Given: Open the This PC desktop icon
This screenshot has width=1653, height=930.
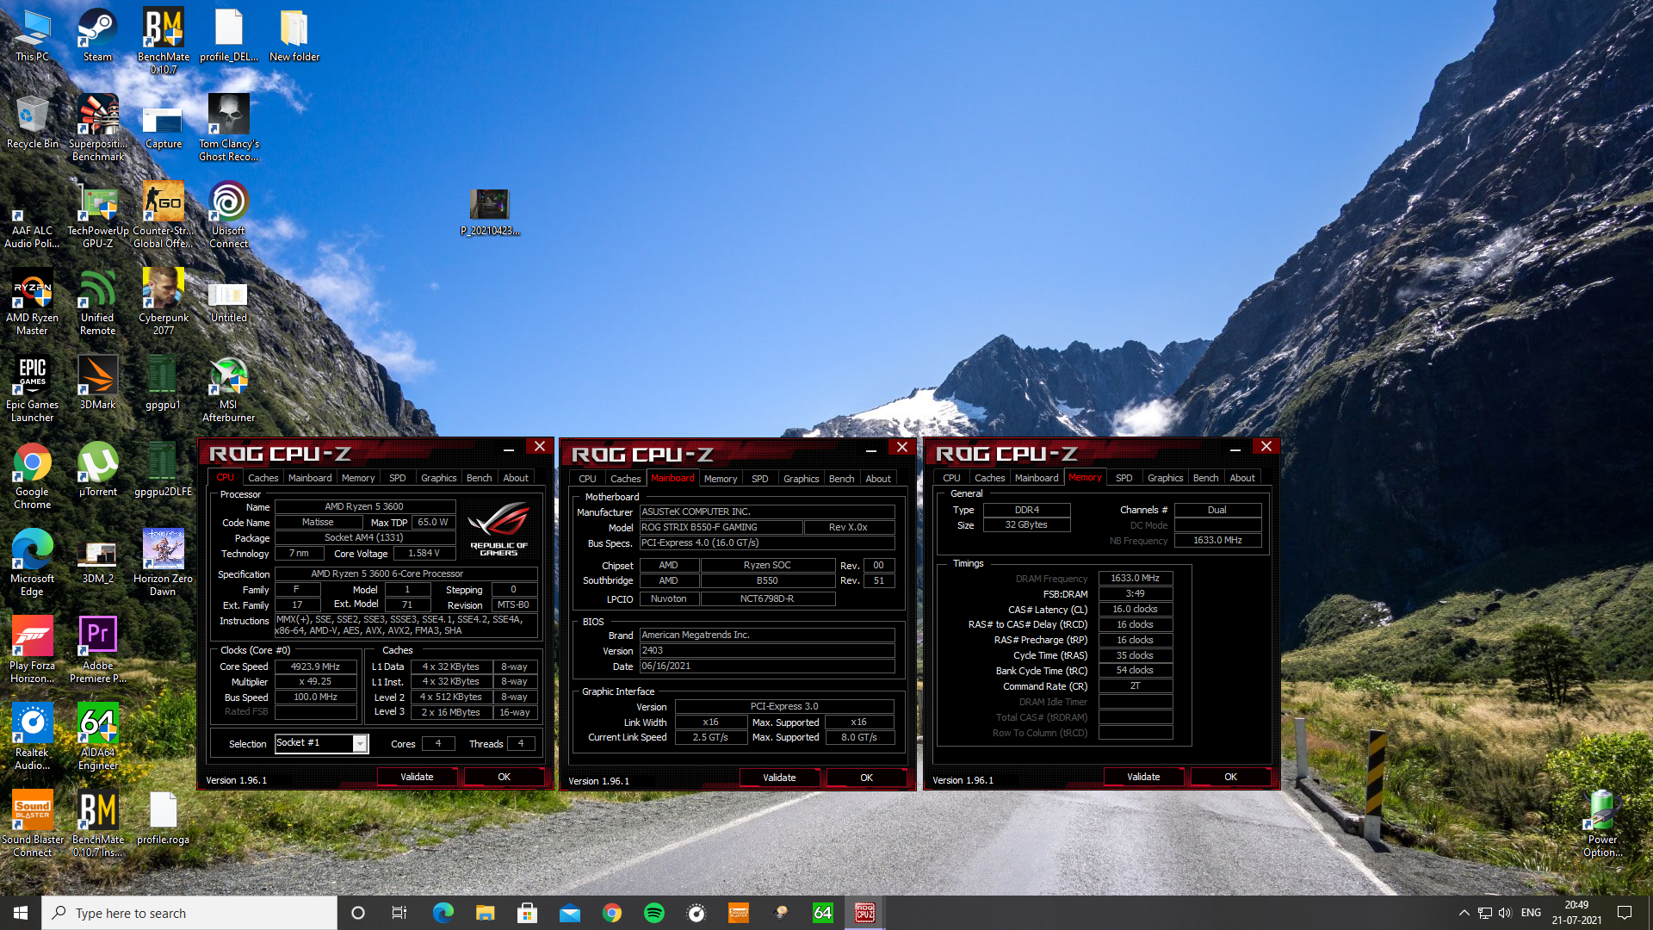Looking at the screenshot, I should [x=32, y=35].
